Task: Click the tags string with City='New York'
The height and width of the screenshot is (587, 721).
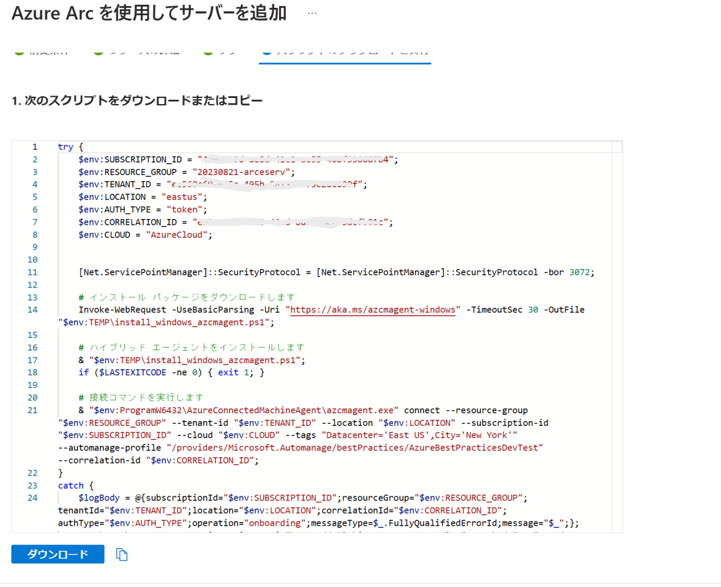Action: [419, 435]
